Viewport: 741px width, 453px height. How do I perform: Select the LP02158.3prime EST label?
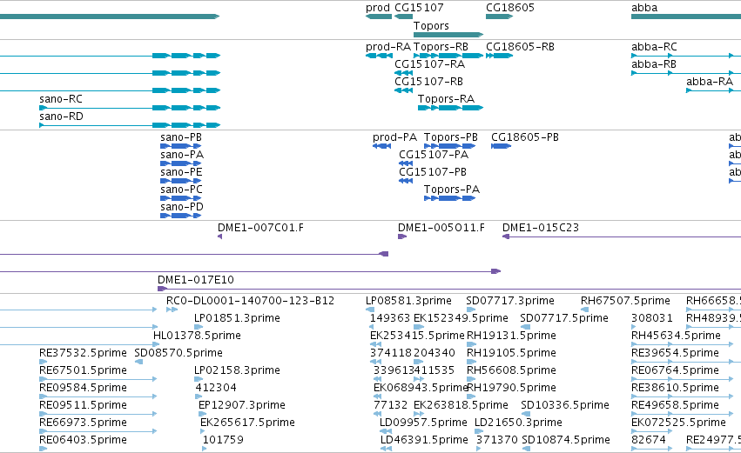[x=237, y=371]
